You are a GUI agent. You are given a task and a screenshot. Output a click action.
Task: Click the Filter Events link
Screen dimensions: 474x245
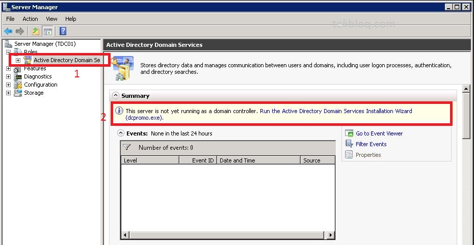coord(371,144)
